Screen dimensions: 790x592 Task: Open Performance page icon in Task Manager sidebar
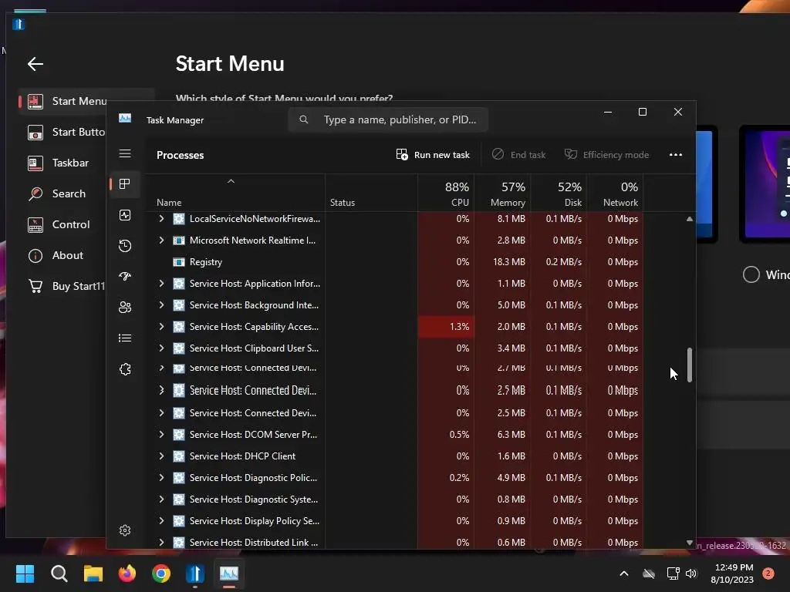(x=125, y=215)
